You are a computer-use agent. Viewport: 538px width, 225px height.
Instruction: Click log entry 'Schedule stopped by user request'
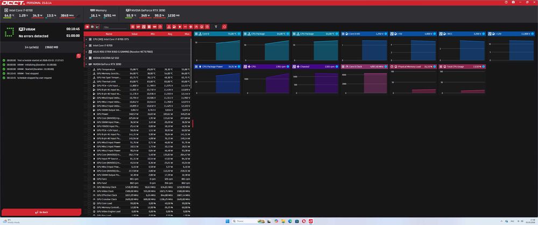[x=34, y=78]
